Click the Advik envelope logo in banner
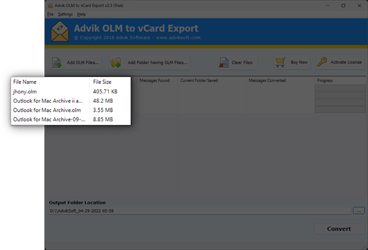The width and height of the screenshot is (368, 250). pos(60,31)
